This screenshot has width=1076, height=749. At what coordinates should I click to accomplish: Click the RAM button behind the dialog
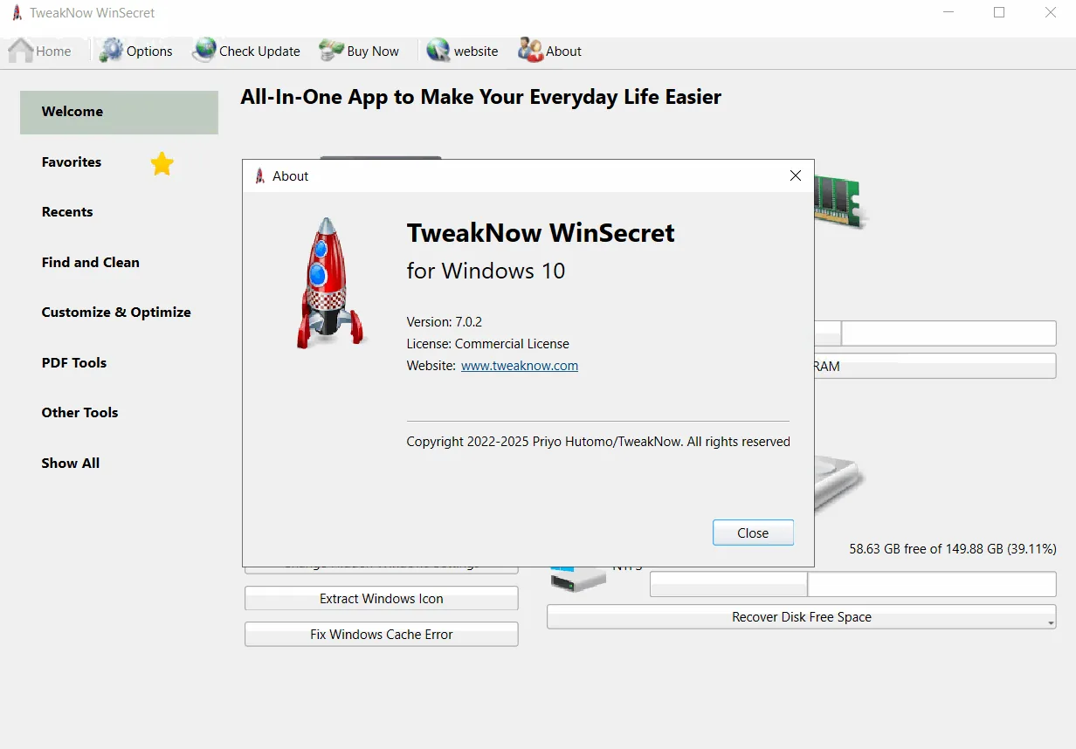point(935,366)
